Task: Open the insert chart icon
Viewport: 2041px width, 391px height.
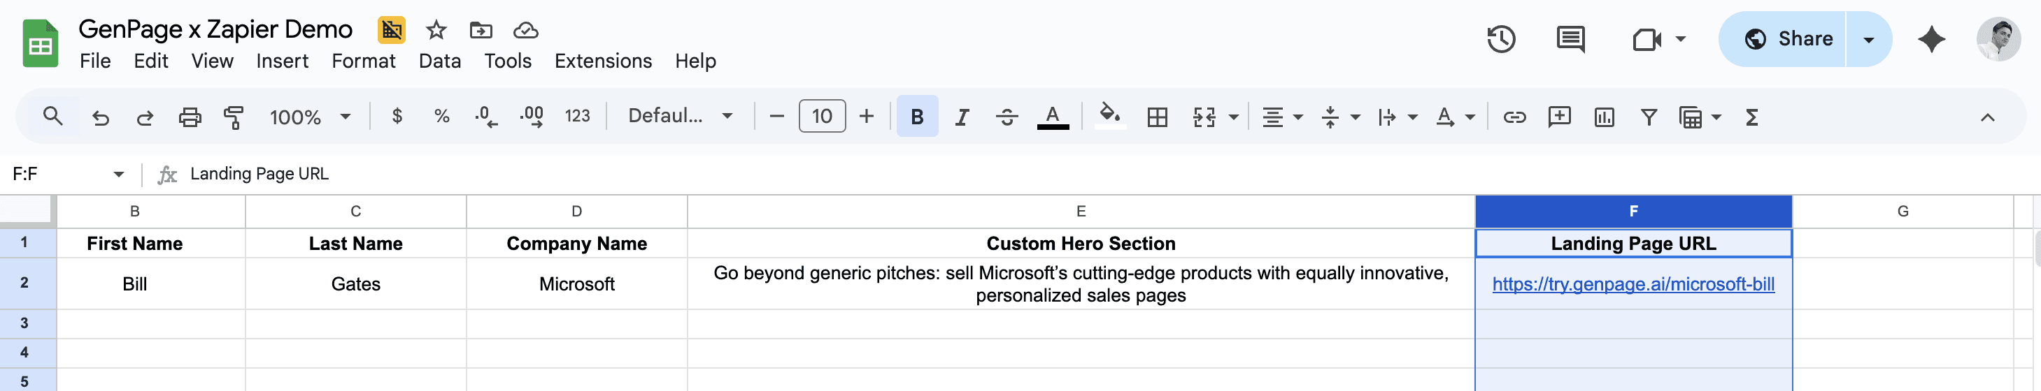Action: (x=1604, y=117)
